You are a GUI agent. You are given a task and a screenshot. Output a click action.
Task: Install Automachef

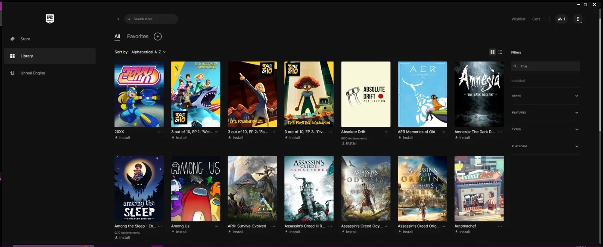click(462, 232)
